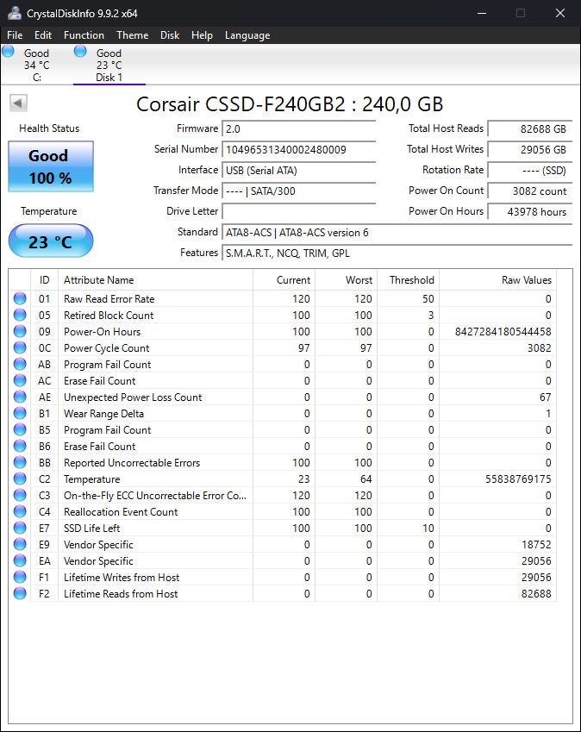Viewport: 581px width, 732px height.
Task: Click status orb of AC Erase Fail Count row
Action: tap(20, 380)
